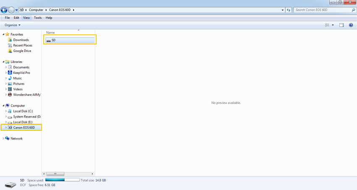357x190 pixels.
Task: Expand the Pictures library tree
Action: point(6,84)
